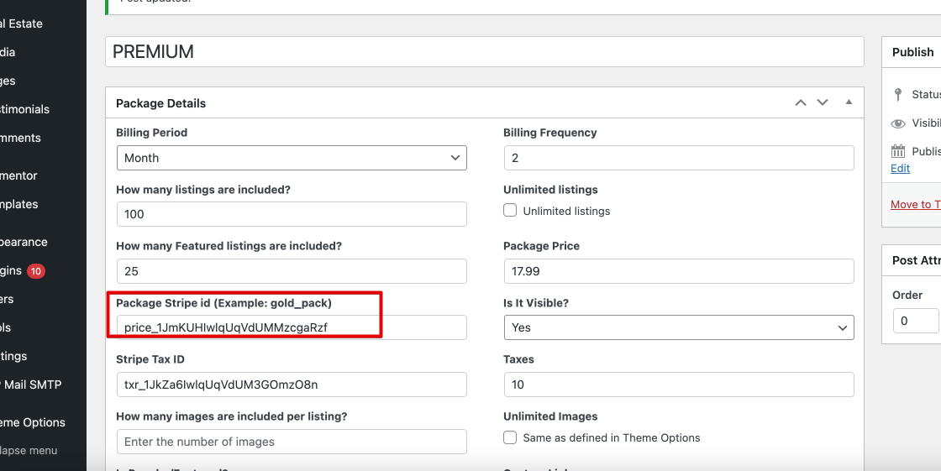941x471 pixels.
Task: Open the Billing Period dropdown
Action: [292, 158]
